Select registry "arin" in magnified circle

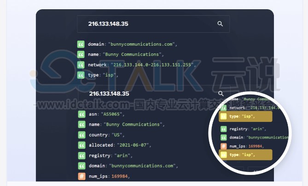point(257,129)
